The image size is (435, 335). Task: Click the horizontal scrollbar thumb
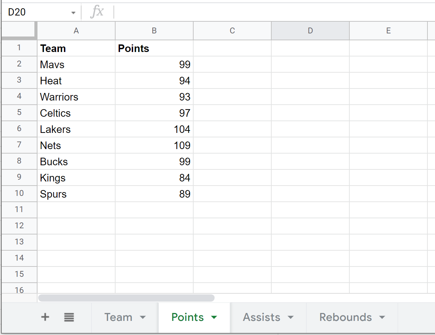tap(126, 298)
